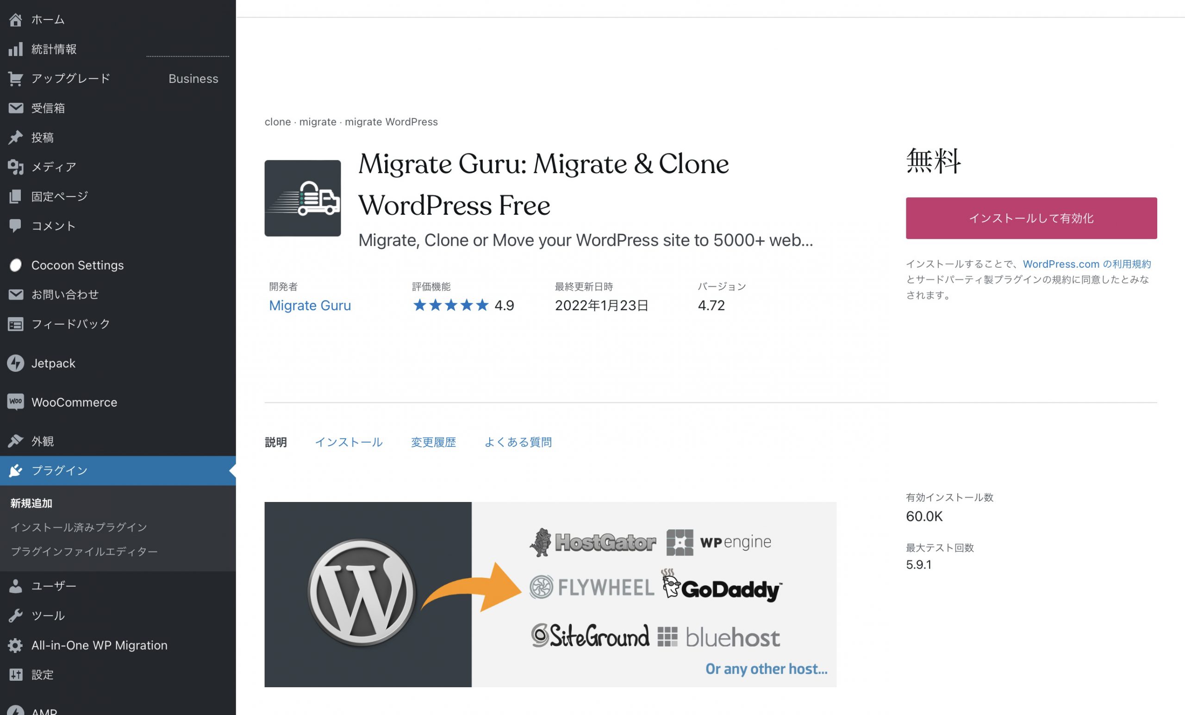Open the Migrate Guru developer link
The image size is (1185, 715).
coord(310,306)
